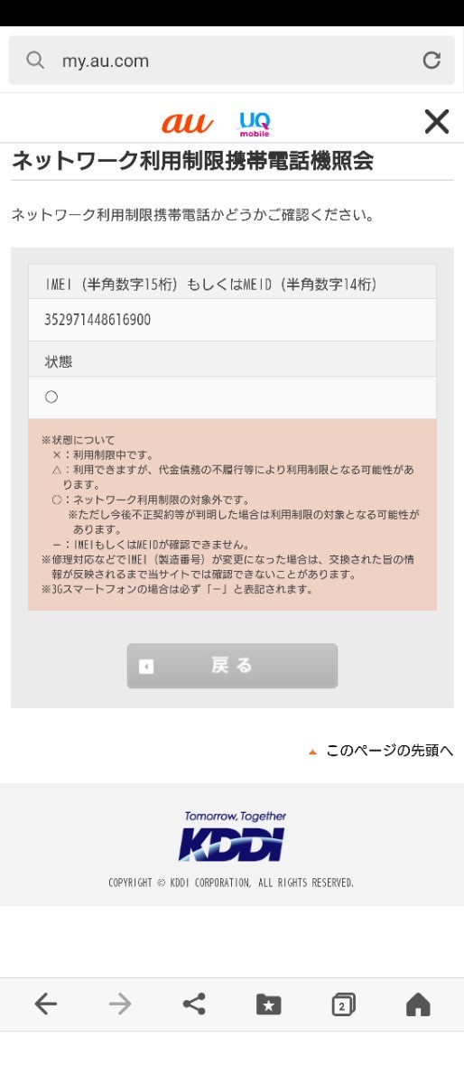Tap the magnifier search icon

pos(35,61)
